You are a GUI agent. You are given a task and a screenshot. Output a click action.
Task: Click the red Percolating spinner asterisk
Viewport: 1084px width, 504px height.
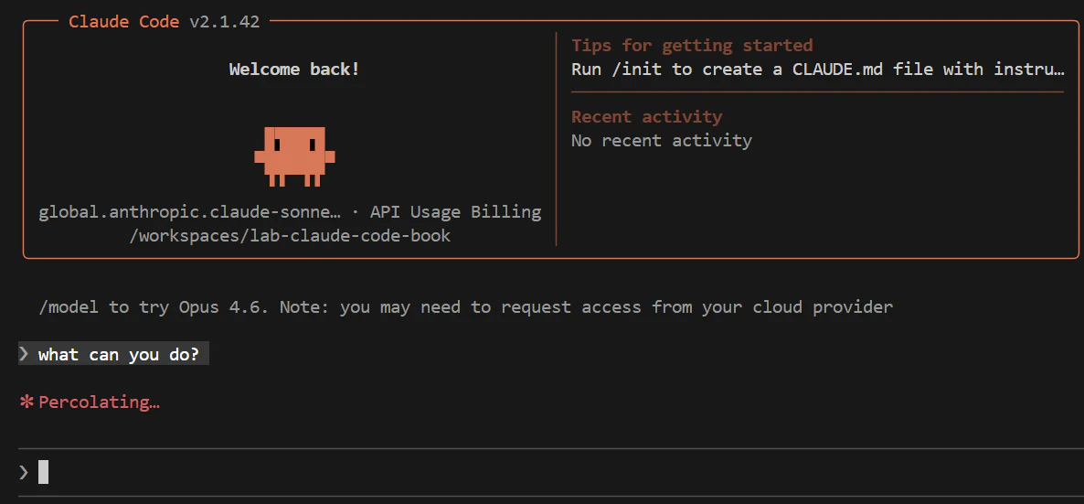[x=27, y=402]
